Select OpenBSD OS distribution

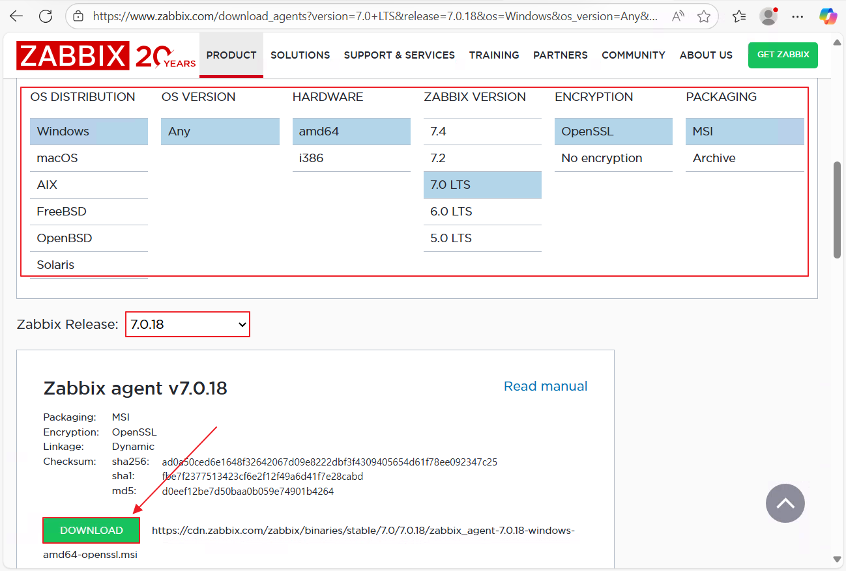[89, 238]
